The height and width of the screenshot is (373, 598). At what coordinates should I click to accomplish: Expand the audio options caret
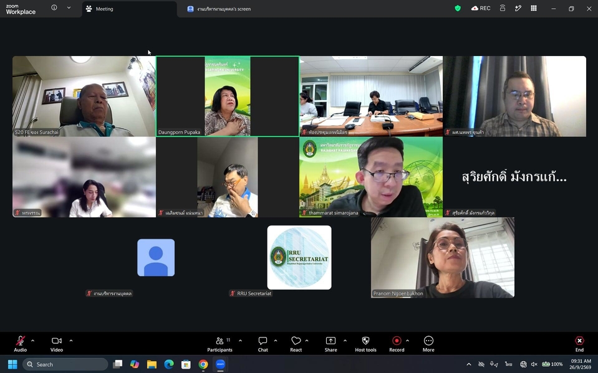[x=32, y=341]
